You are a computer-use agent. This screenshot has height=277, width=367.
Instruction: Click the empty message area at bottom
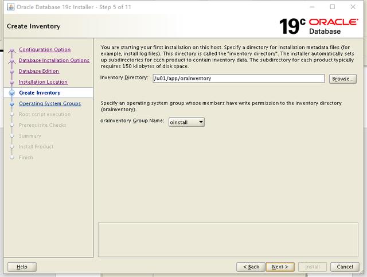(x=228, y=240)
